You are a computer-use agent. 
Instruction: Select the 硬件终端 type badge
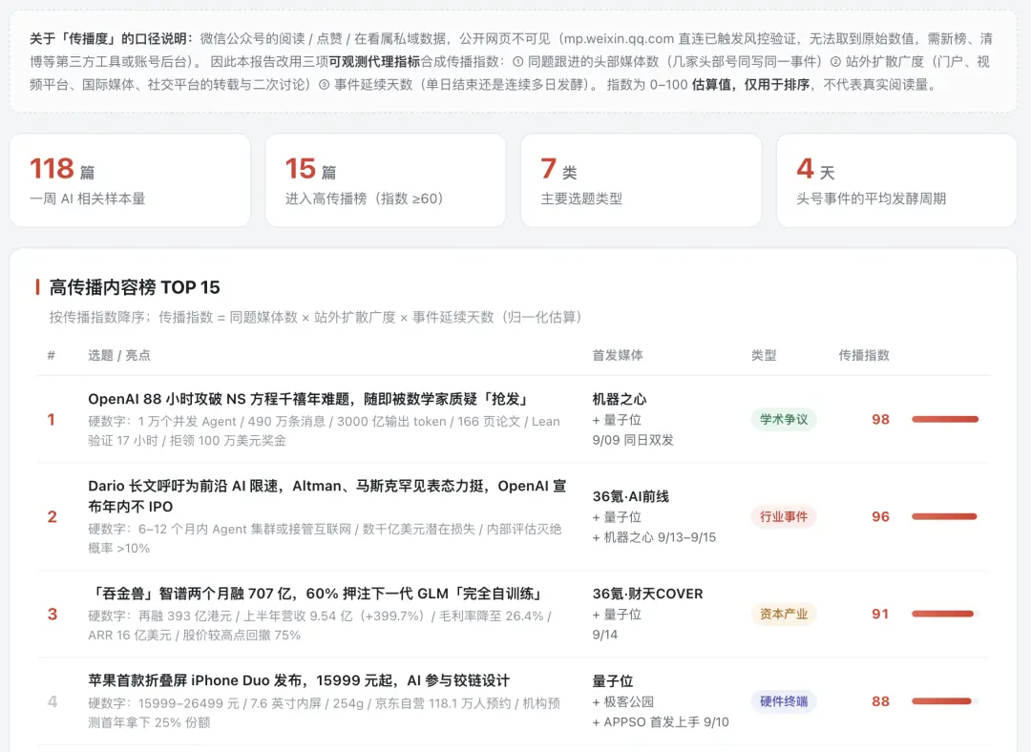pyautogui.click(x=784, y=701)
